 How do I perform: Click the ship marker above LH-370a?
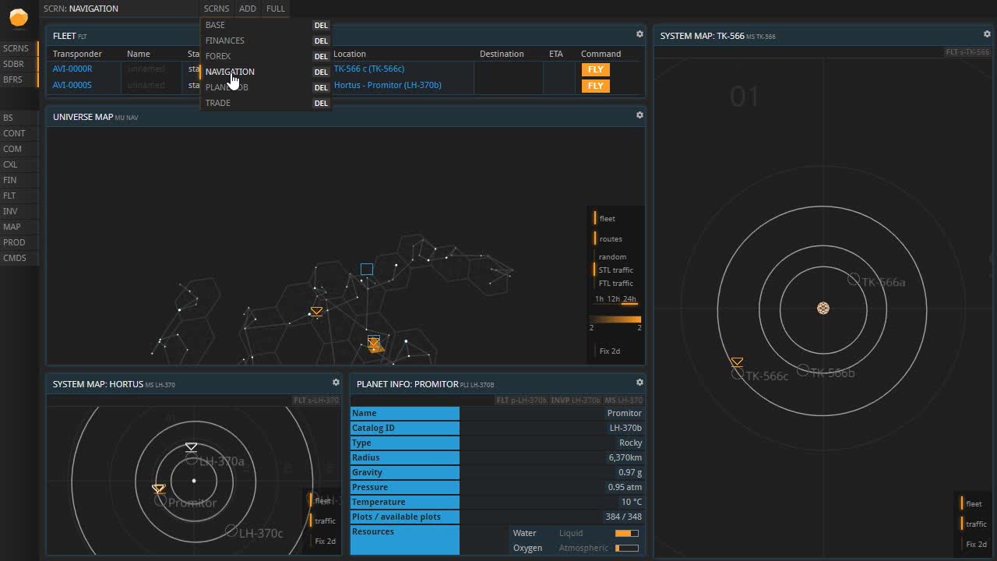[191, 447]
